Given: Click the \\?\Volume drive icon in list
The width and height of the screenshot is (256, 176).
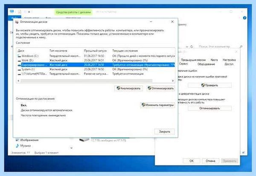Looking at the screenshot, I should click(x=19, y=74).
